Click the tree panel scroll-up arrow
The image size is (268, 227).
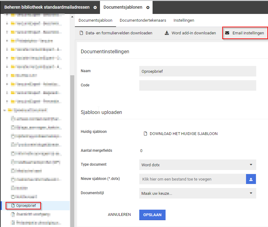coord(72,17)
